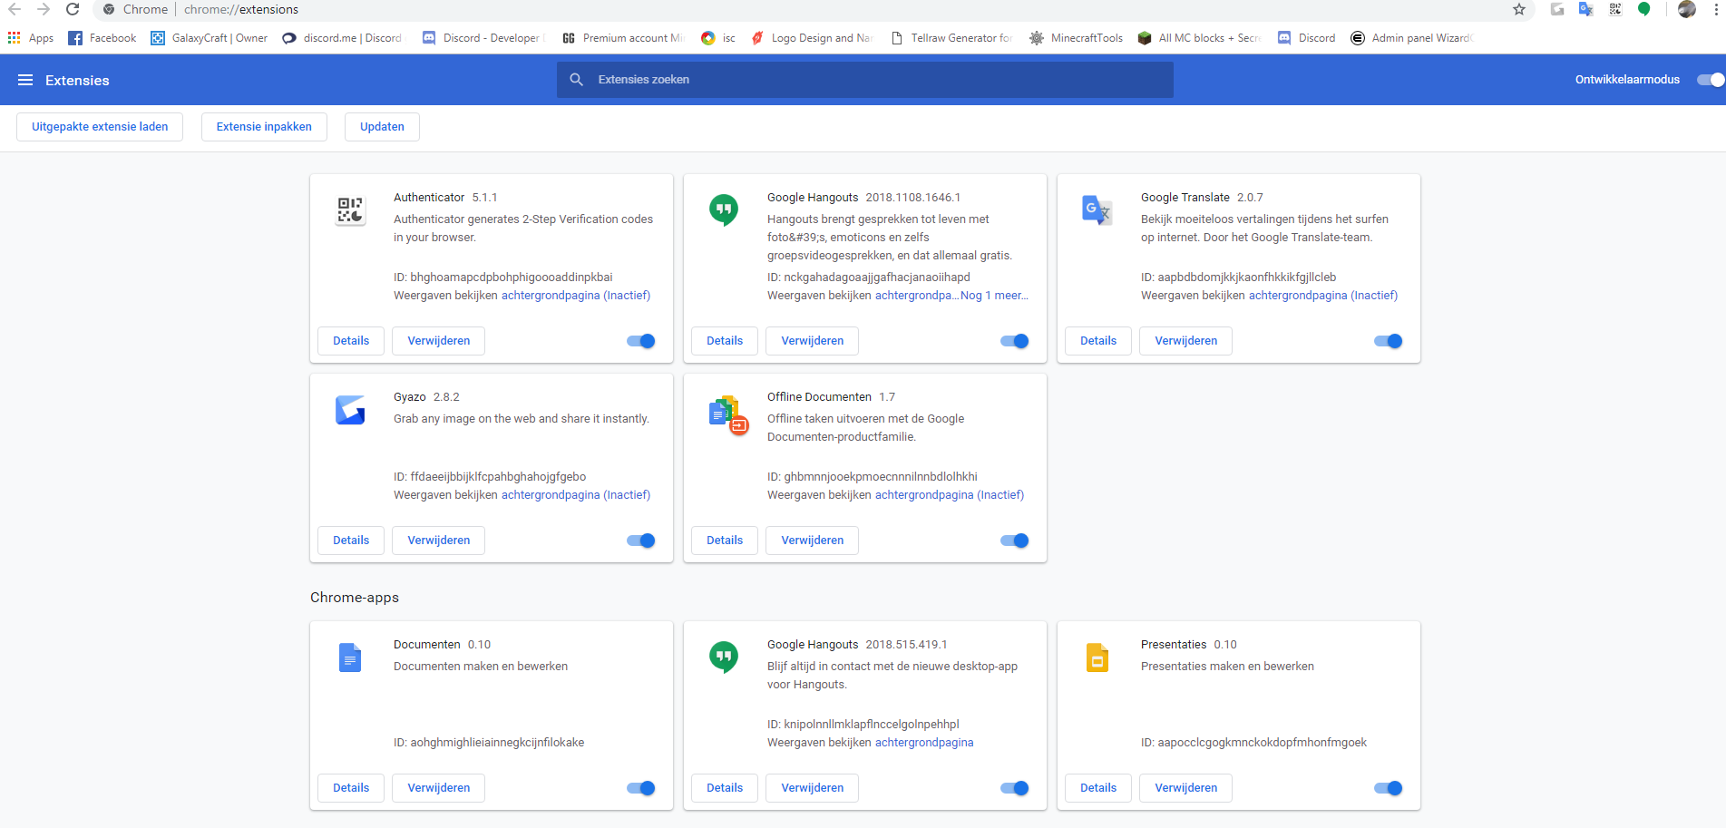
Task: Click the Documenten app icon
Action: click(350, 658)
